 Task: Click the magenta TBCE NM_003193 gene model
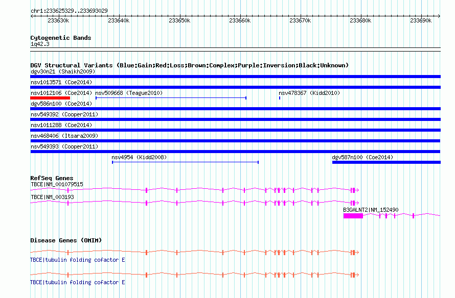tap(195, 203)
